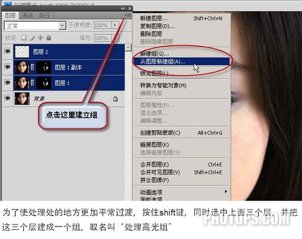Expand the 不透明度 opacity slider arrow
Image resolution: width=302 pixels, height=239 pixels.
115,25
